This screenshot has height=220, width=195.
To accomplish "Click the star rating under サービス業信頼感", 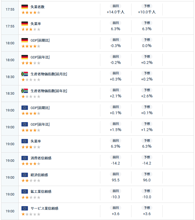I will point(31,214).
